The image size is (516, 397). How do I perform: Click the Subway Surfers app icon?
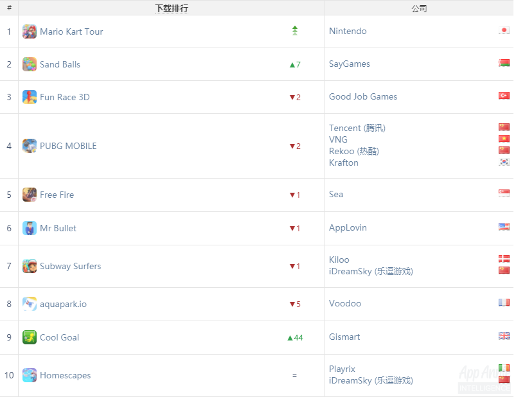coord(30,266)
